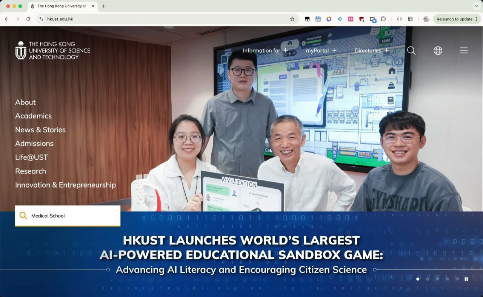View site information icon in address bar
483x297 pixels.
click(x=42, y=19)
